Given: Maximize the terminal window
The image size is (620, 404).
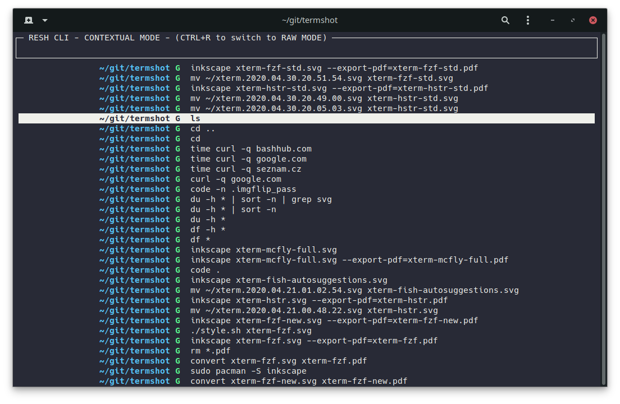Looking at the screenshot, I should [573, 20].
